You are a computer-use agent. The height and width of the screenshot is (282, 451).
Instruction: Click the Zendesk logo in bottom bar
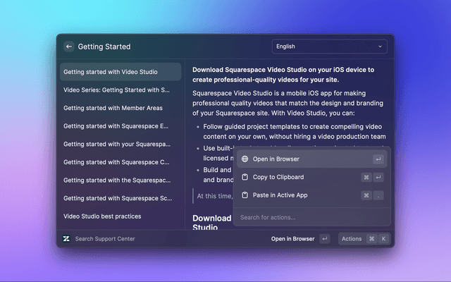click(66, 239)
